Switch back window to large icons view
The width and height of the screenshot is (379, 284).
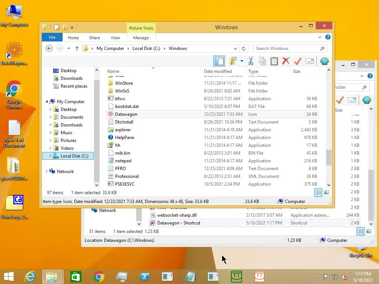(369, 231)
